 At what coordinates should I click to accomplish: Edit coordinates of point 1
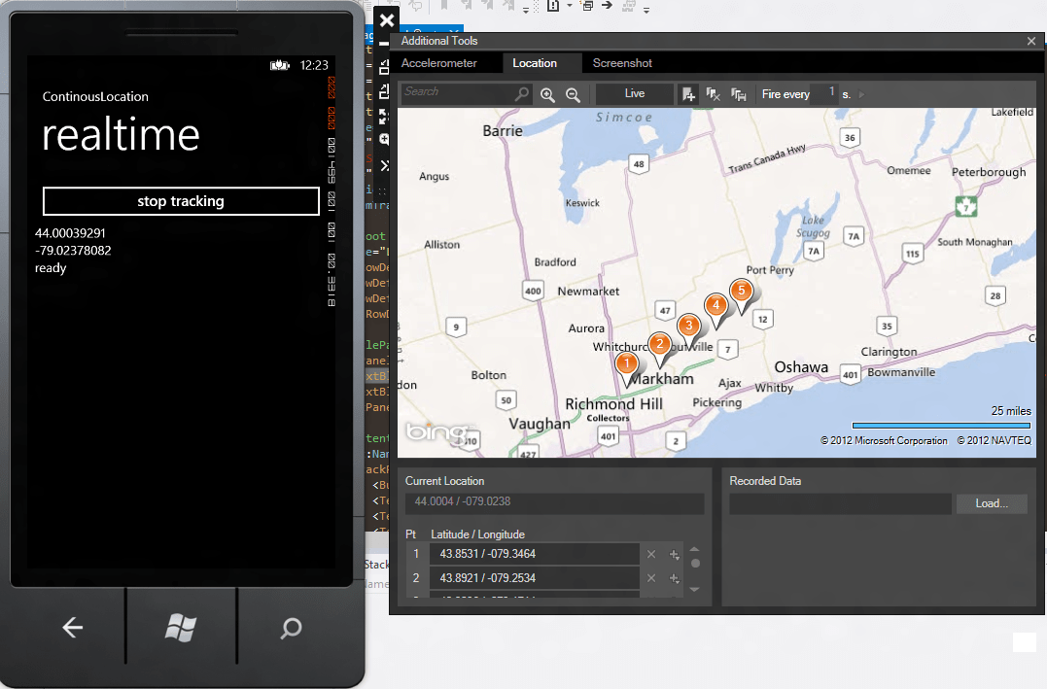point(535,554)
